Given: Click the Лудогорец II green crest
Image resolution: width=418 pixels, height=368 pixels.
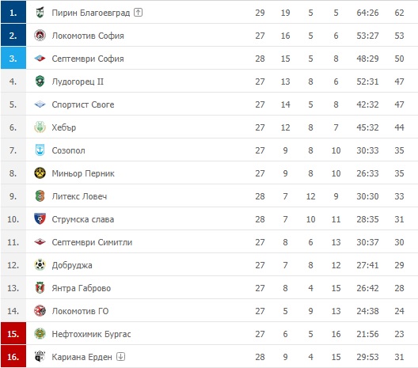Looking at the screenshot, I should (x=40, y=82).
